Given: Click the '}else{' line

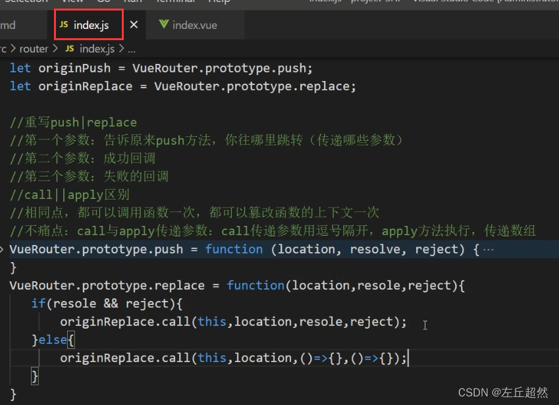Looking at the screenshot, I should click(53, 340).
